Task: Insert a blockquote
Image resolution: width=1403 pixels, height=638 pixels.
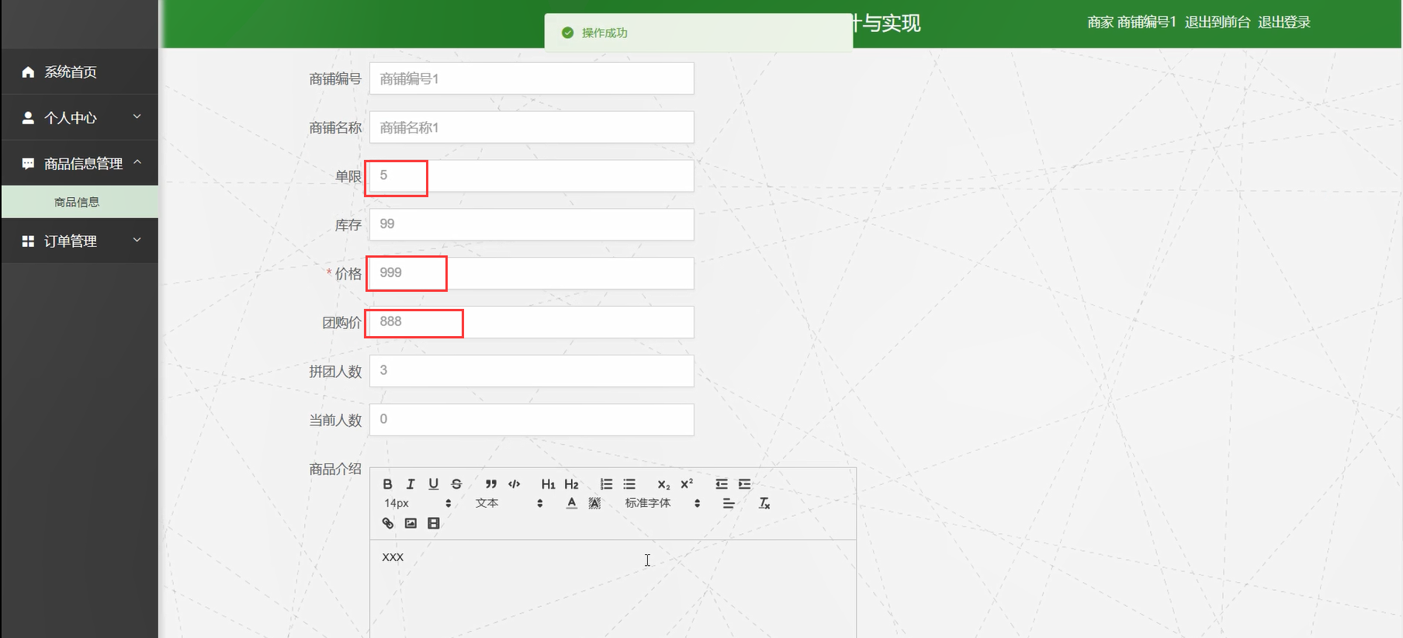Action: 491,484
